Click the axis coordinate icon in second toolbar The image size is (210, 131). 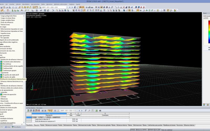(x=144, y=10)
